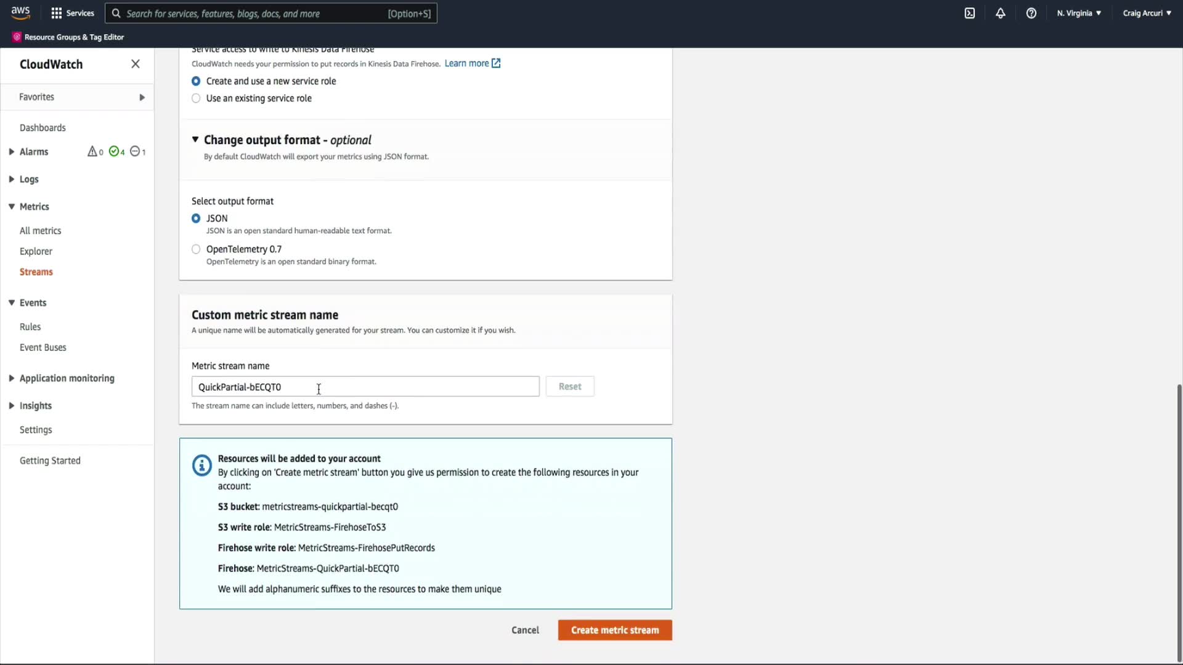Select the JSON output format option
This screenshot has width=1183, height=665.
(196, 219)
